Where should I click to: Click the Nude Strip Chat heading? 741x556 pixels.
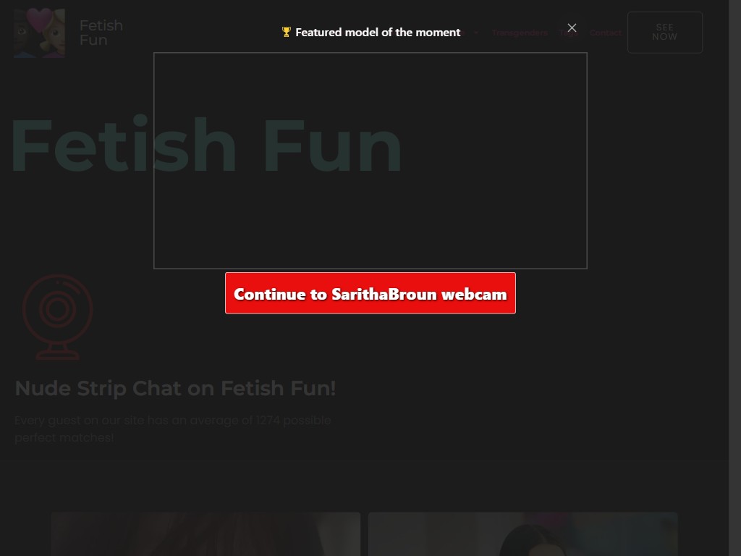175,389
